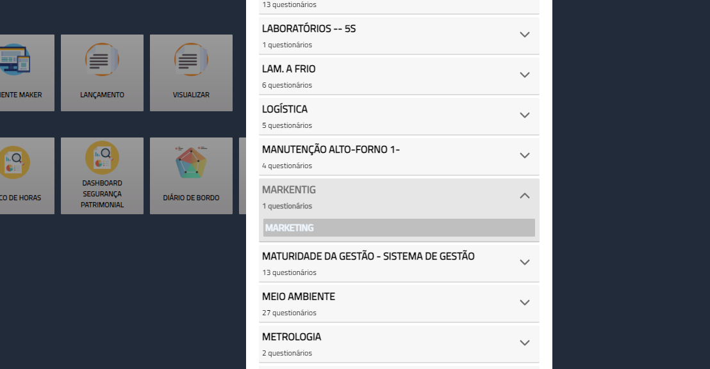This screenshot has height=369, width=710.
Task: Click the 'DIÁRIO DE BORDO' tile label
Action: [191, 198]
